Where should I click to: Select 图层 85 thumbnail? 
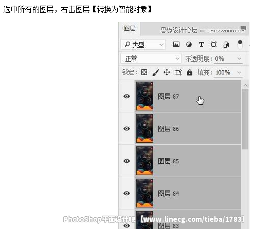(144, 161)
